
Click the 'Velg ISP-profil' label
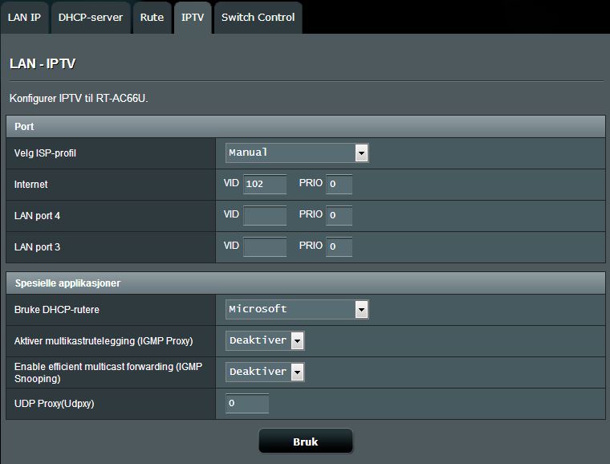[45, 153]
